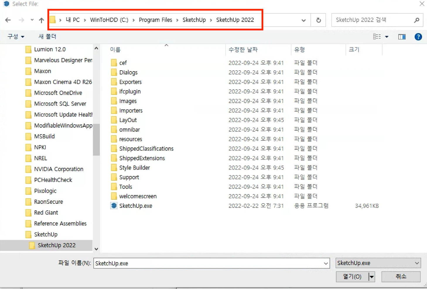Click the SketchUp 2022 breadcrumb segment

tap(235, 20)
